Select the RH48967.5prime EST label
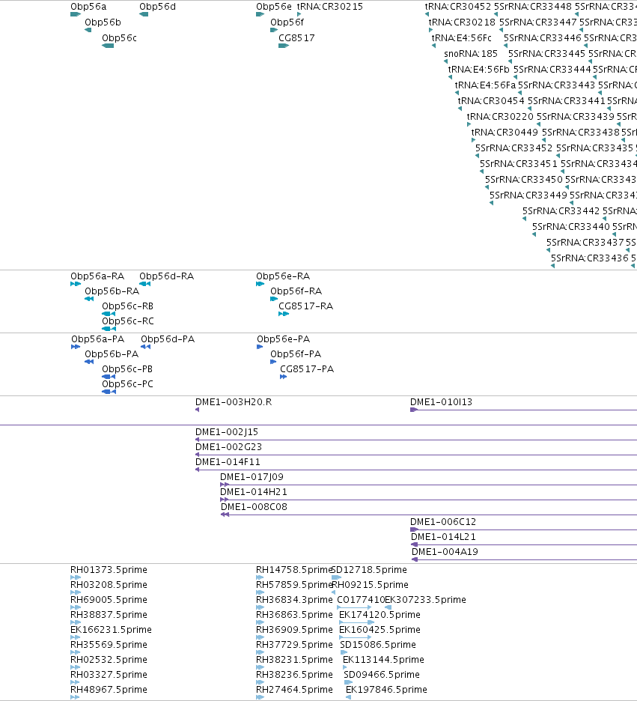Image resolution: width=637 pixels, height=701 pixels. [109, 690]
